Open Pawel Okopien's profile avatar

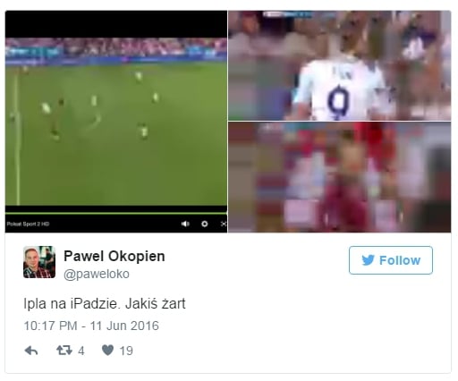[39, 262]
